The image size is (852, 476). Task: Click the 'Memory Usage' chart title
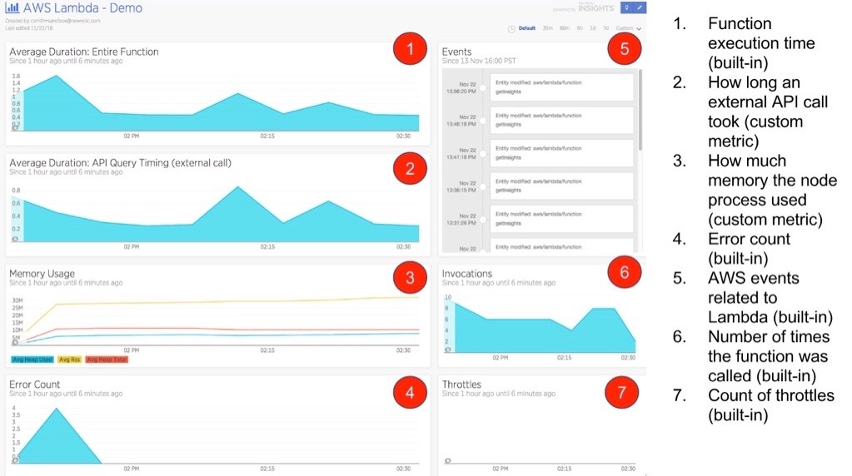(42, 274)
